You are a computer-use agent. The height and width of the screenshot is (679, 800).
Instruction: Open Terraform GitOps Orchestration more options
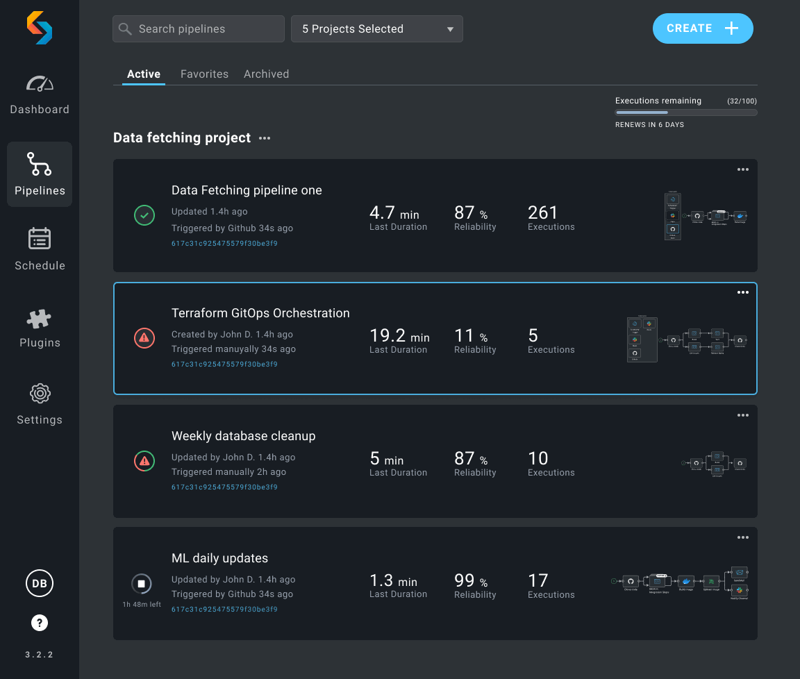pyautogui.click(x=742, y=293)
